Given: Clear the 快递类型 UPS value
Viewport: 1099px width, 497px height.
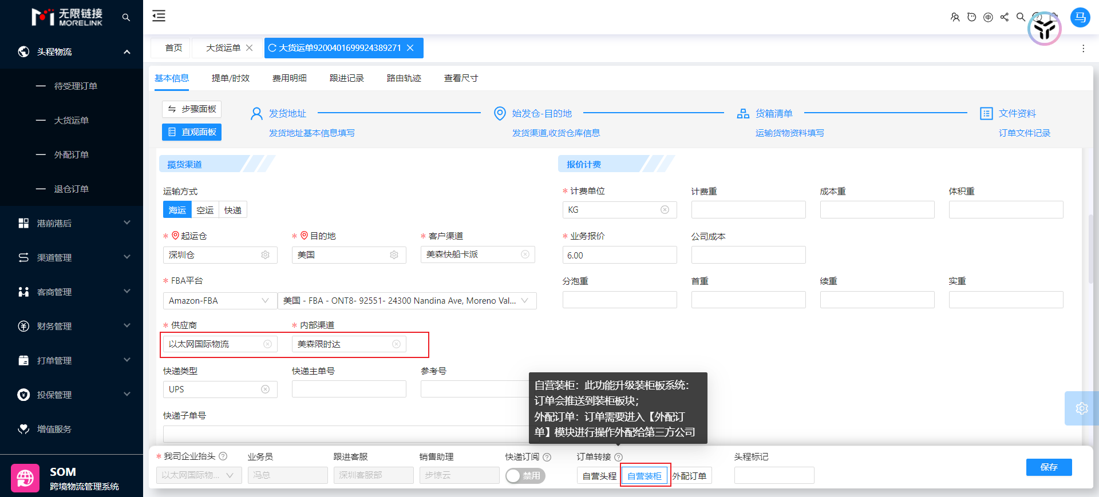Looking at the screenshot, I should coord(265,389).
